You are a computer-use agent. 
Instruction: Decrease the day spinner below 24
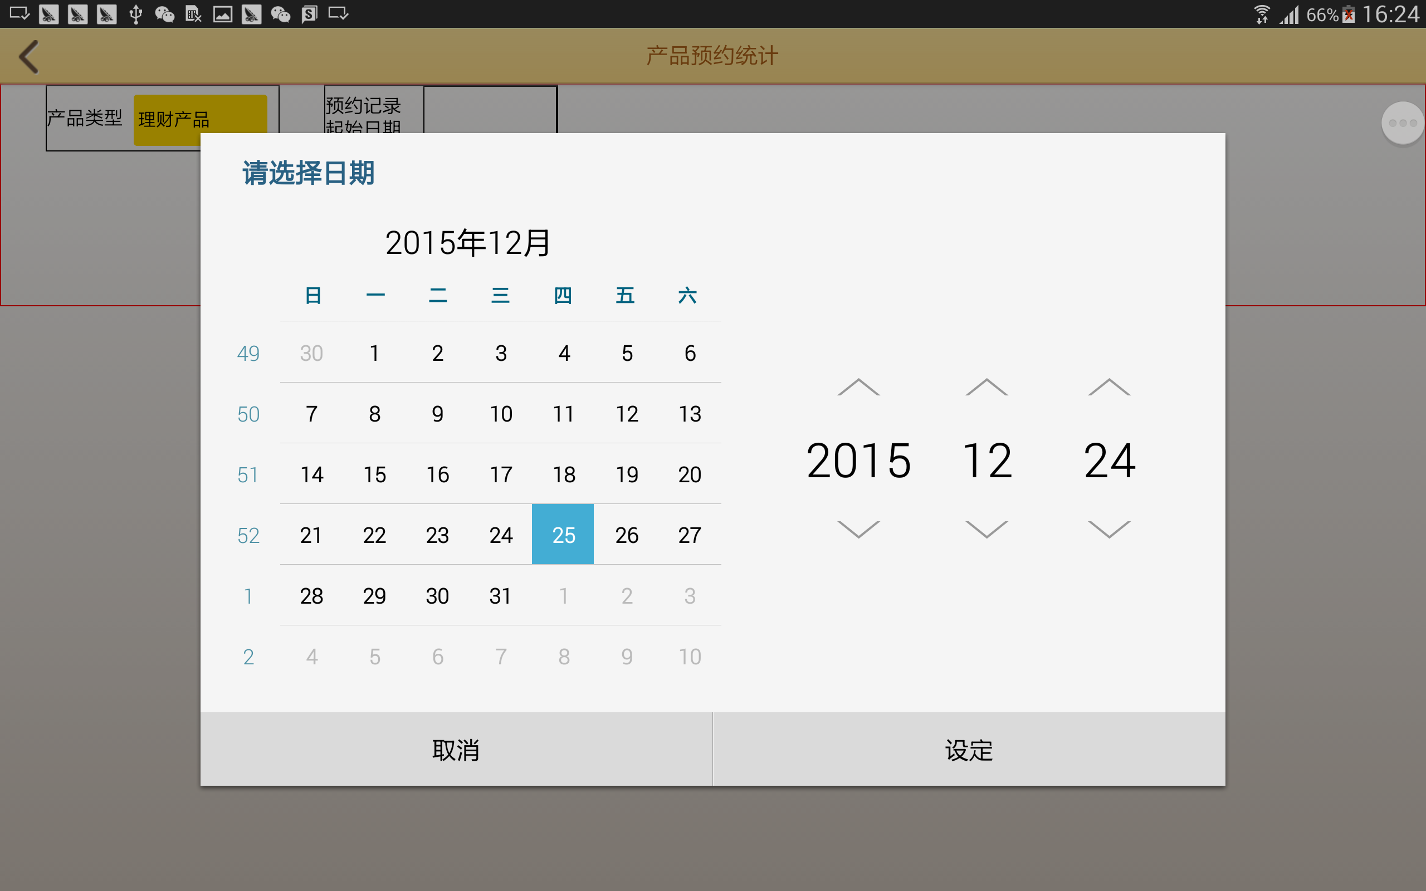pyautogui.click(x=1109, y=529)
